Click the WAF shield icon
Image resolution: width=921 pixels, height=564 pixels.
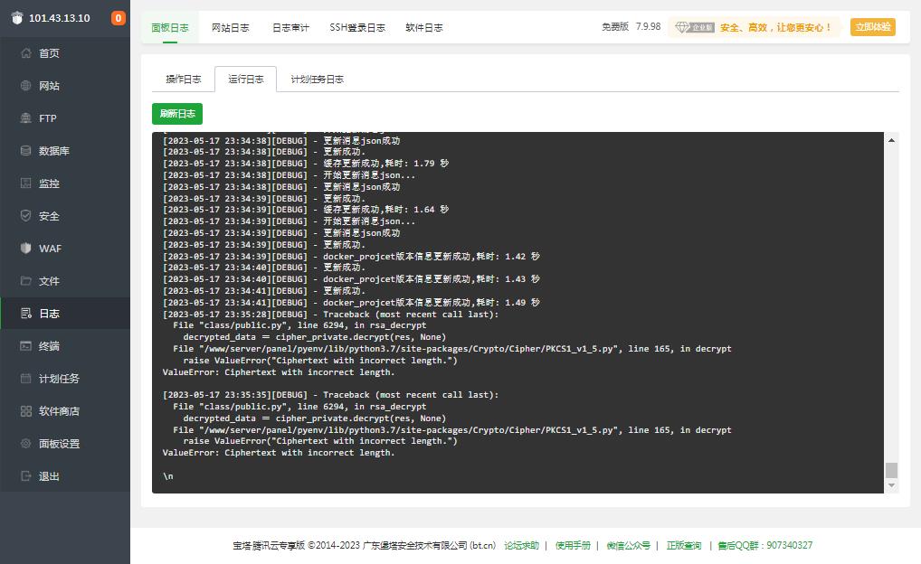[x=26, y=249]
